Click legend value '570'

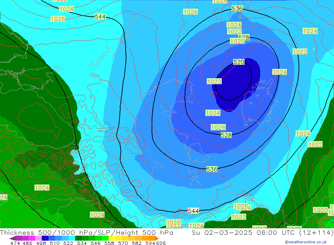(x=123, y=243)
